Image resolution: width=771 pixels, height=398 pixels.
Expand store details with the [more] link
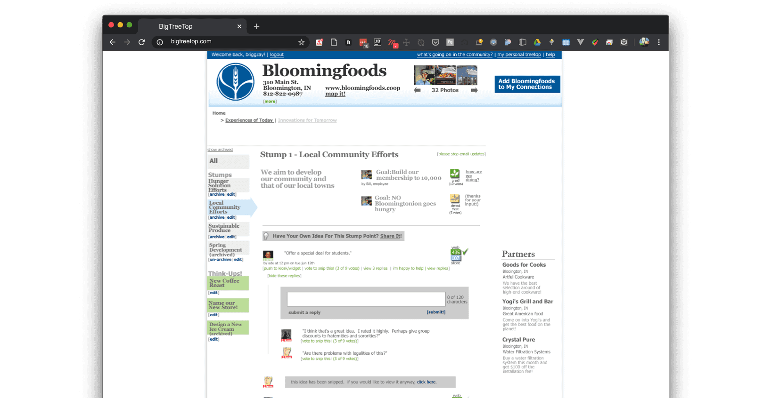click(x=270, y=101)
